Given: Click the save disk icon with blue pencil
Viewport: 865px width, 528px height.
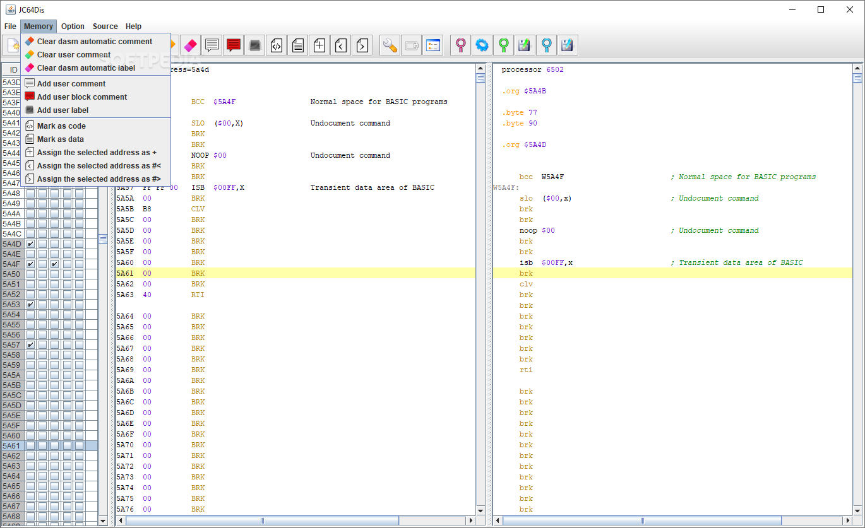Looking at the screenshot, I should pos(568,45).
